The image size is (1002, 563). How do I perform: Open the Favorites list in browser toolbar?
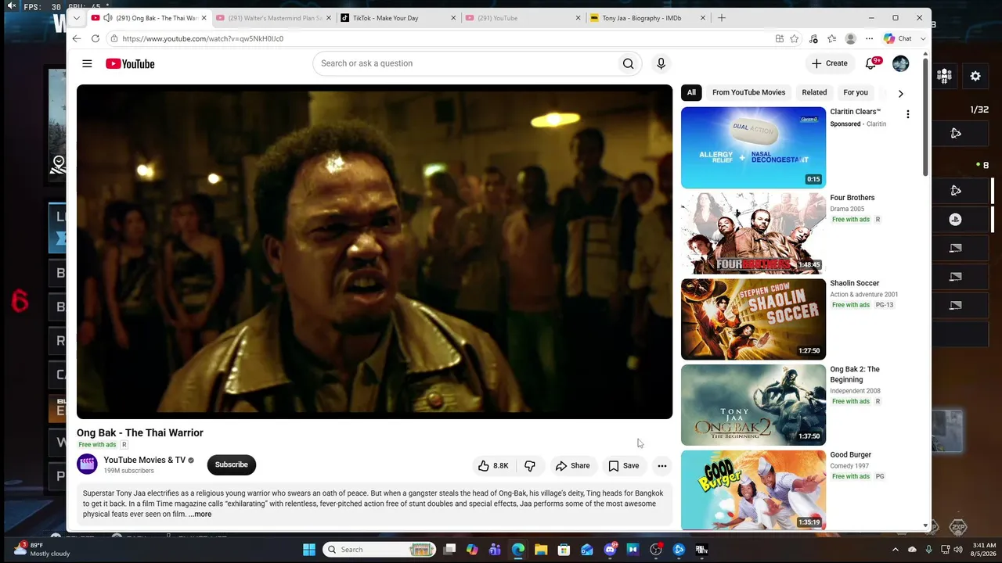[831, 38]
